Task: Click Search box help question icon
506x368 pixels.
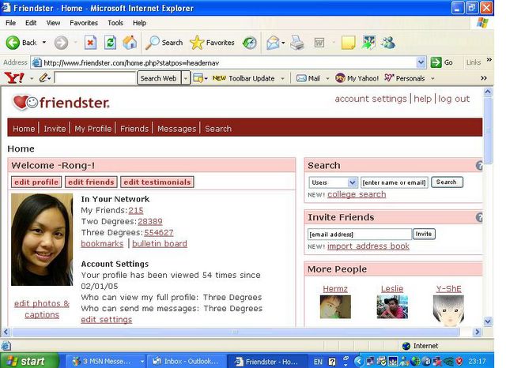Action: (479, 166)
